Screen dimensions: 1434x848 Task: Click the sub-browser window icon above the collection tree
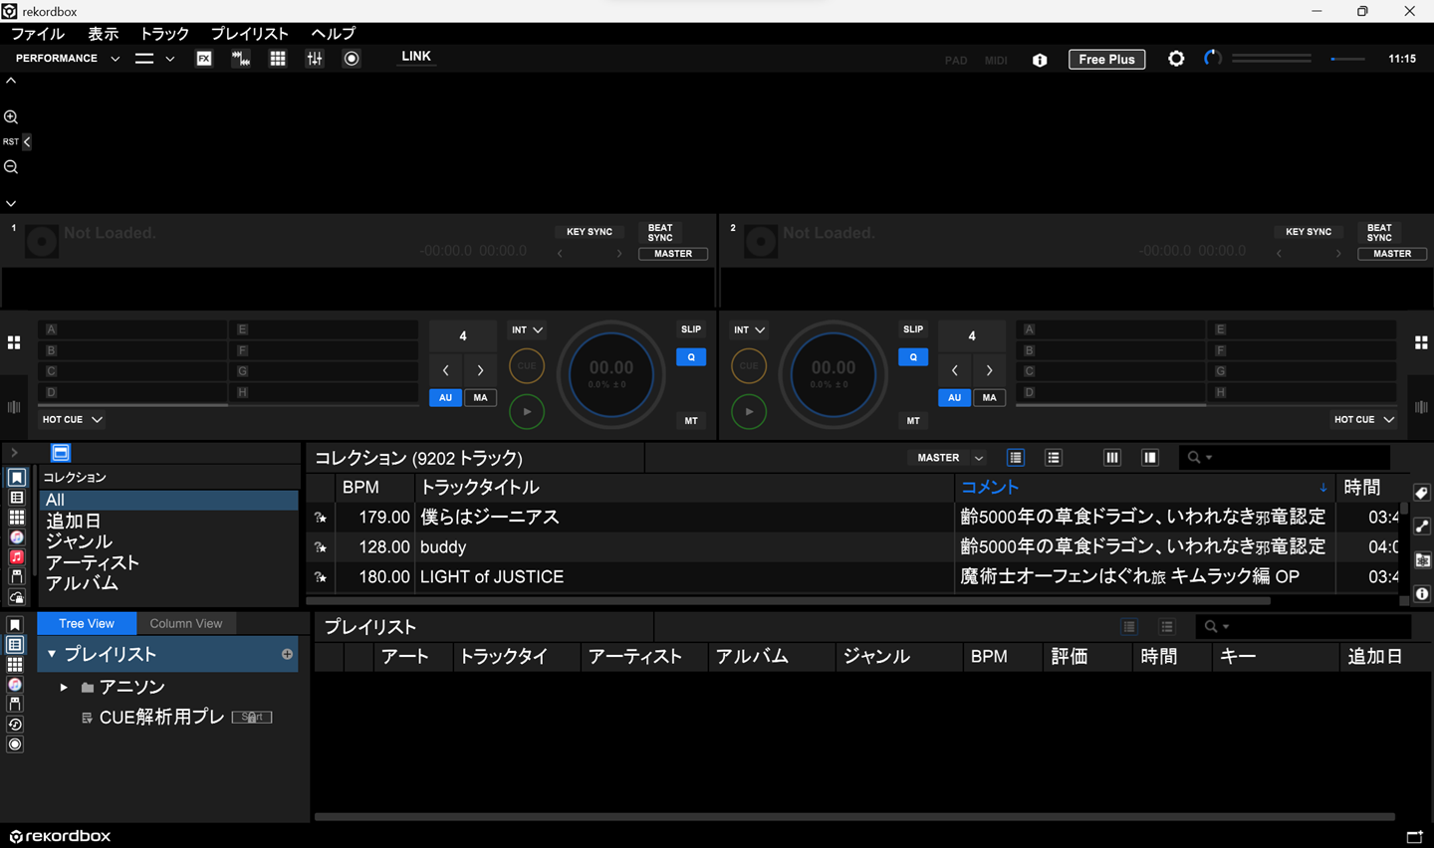coord(61,453)
